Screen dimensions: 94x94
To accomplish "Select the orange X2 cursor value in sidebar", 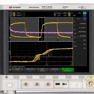I will [83, 28].
